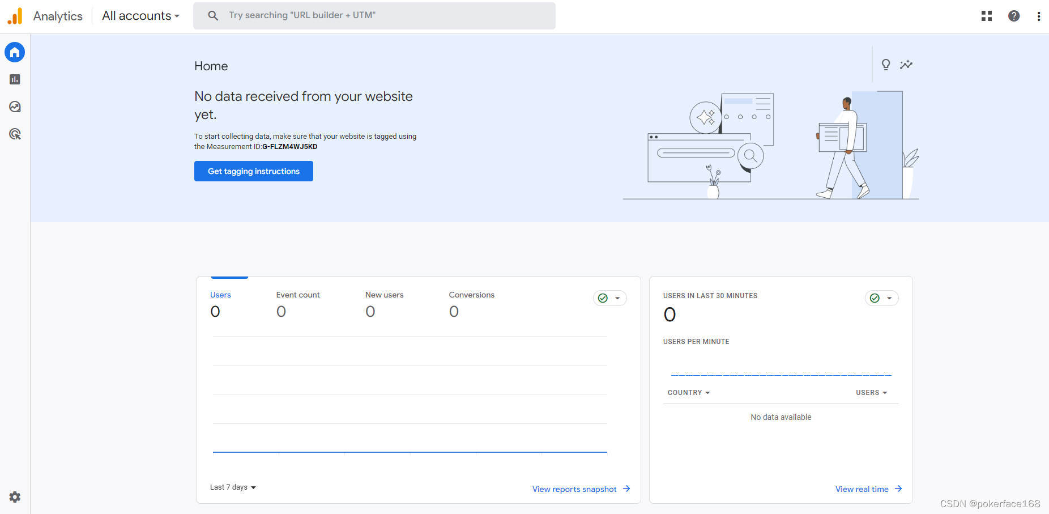Click Get tagging instructions button
The width and height of the screenshot is (1049, 514).
(x=254, y=171)
